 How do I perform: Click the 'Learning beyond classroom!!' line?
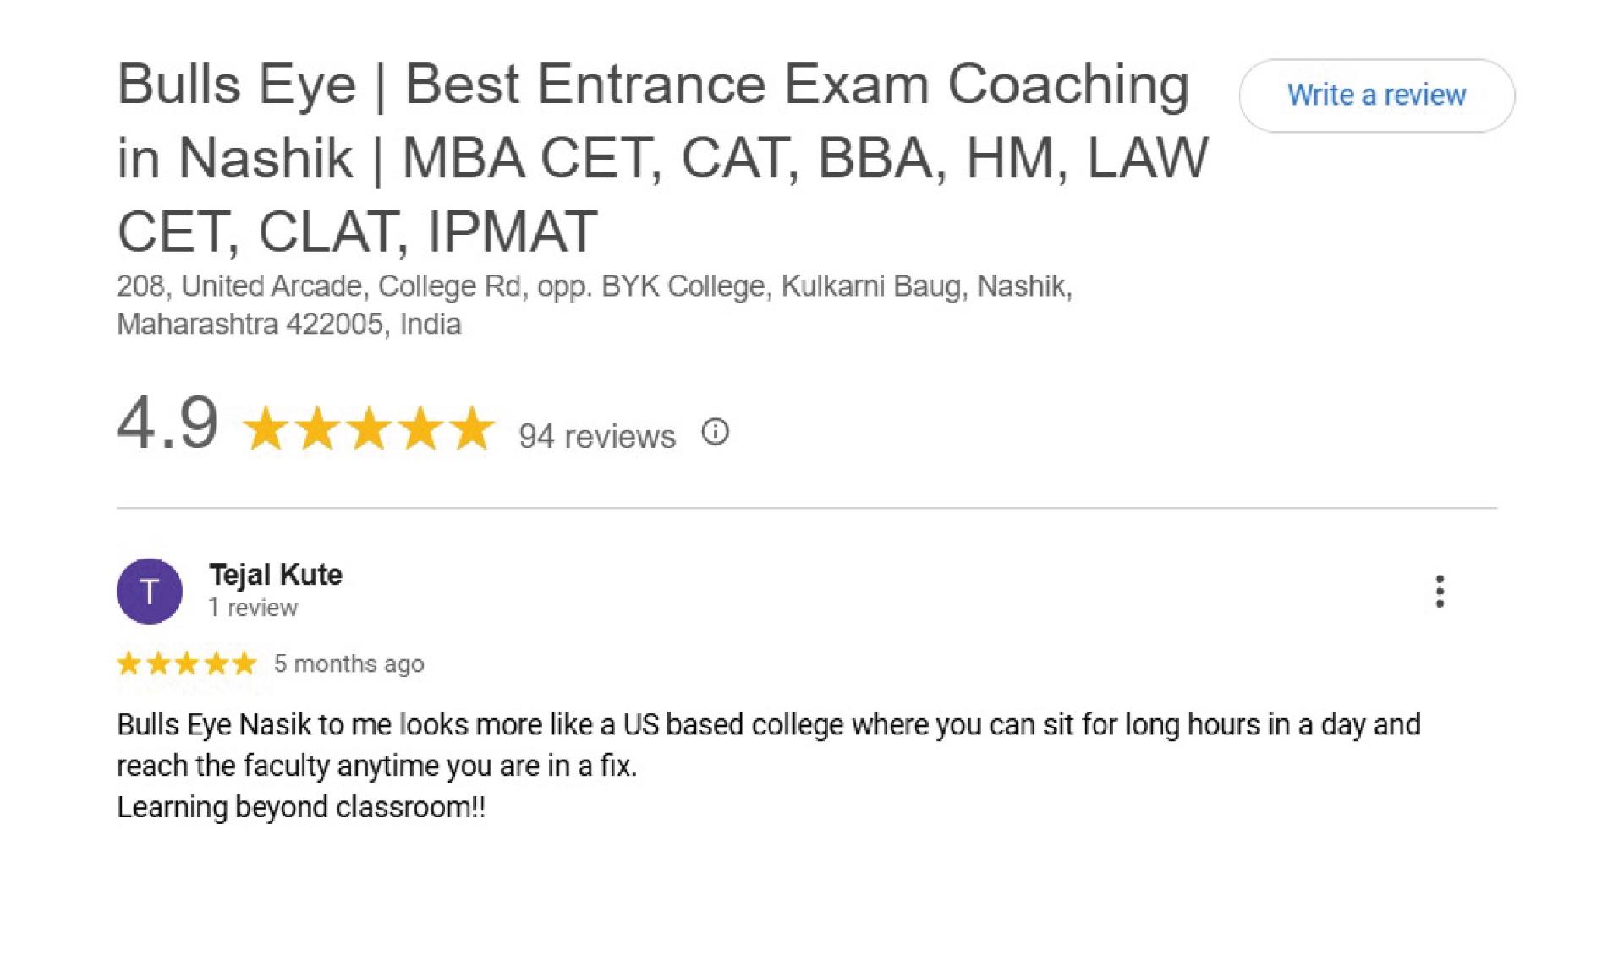click(301, 807)
